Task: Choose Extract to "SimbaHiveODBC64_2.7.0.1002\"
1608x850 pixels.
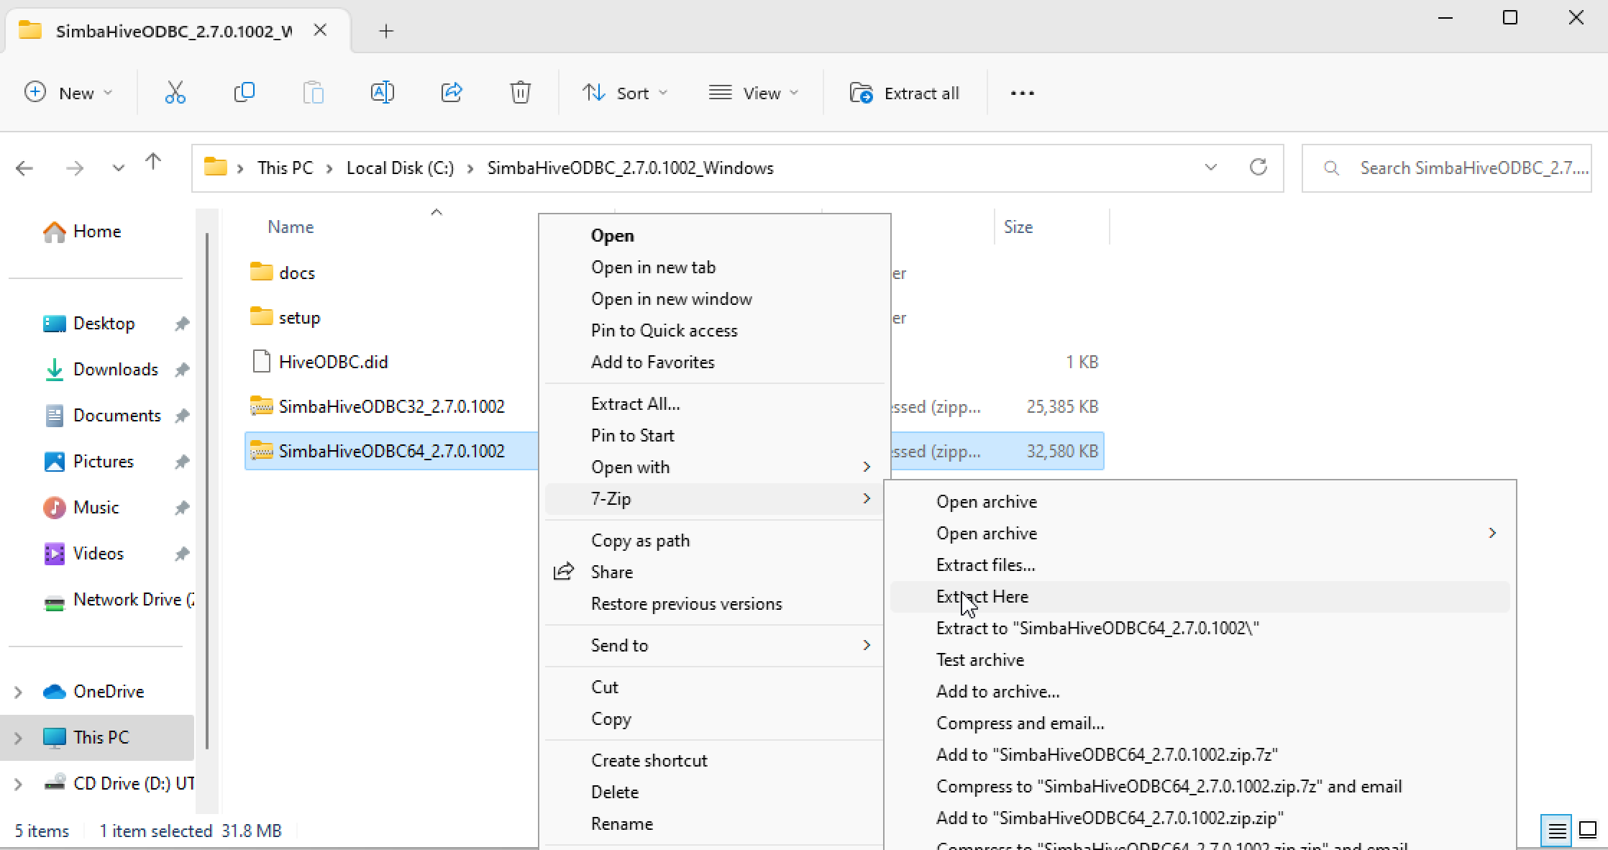Action: (x=1200, y=629)
